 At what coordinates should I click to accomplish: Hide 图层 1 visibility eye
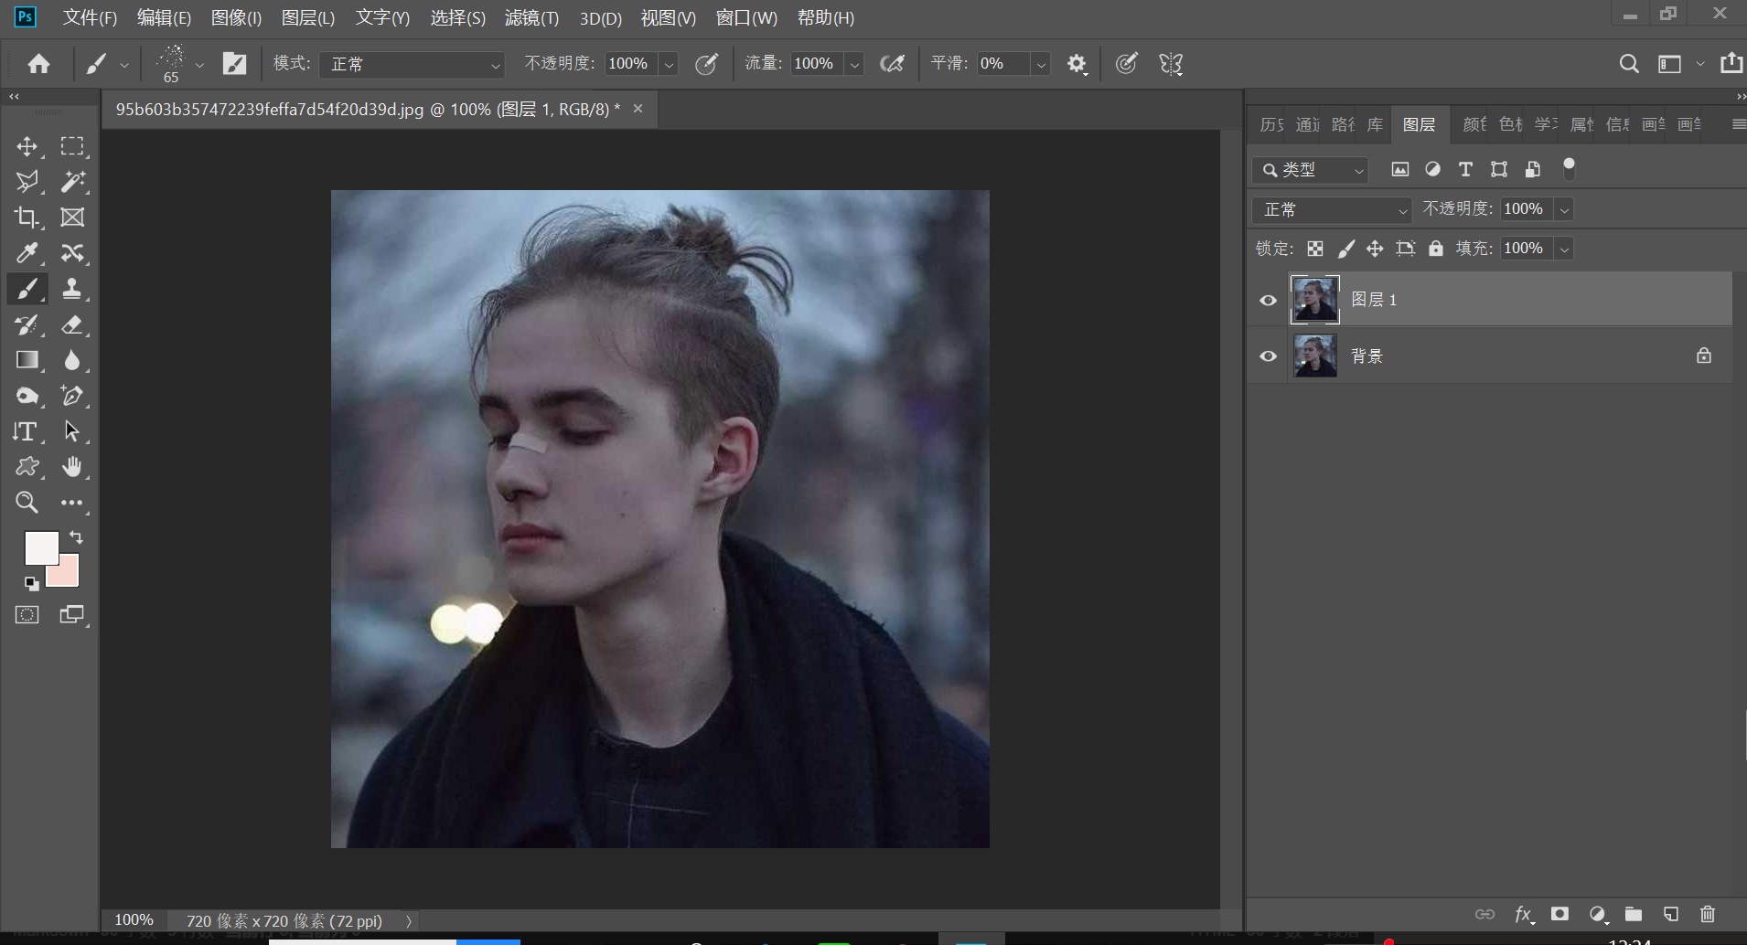point(1268,300)
